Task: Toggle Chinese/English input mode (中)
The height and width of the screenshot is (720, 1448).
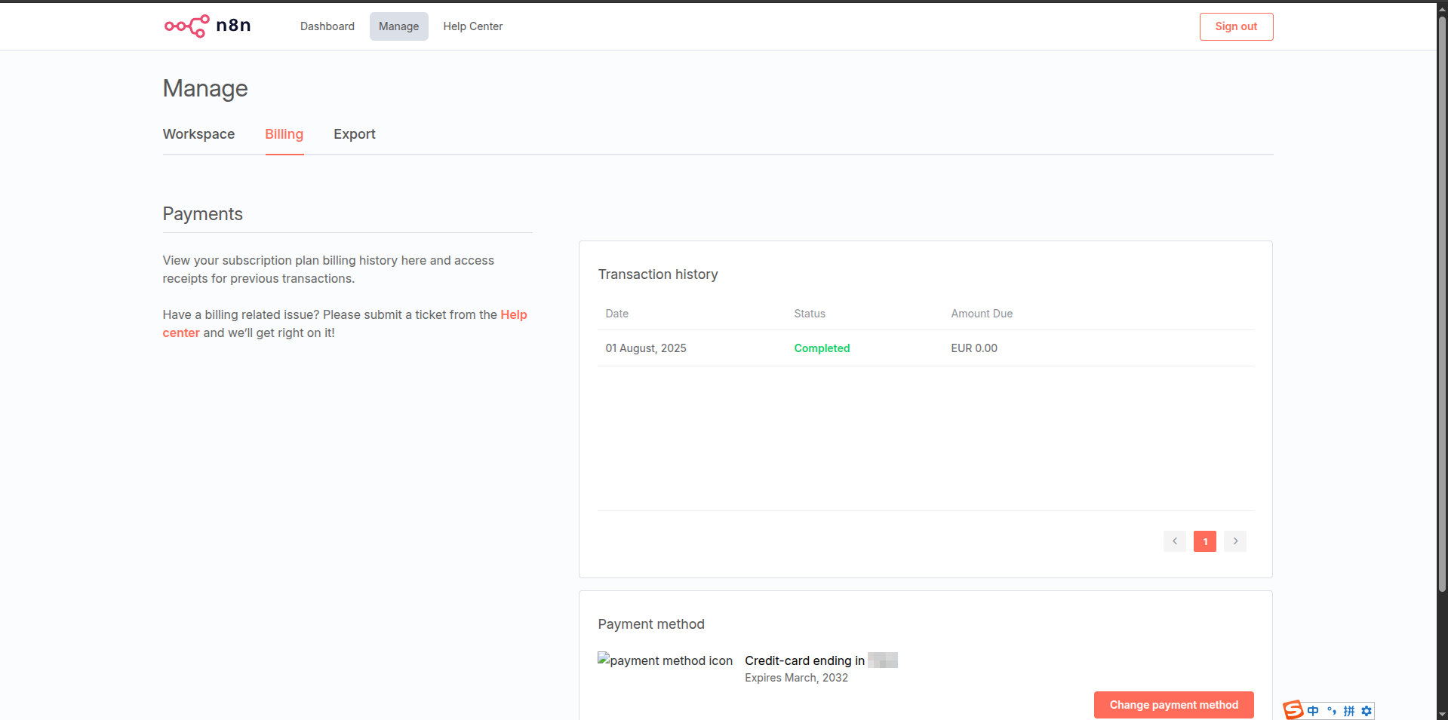Action: pyautogui.click(x=1313, y=711)
